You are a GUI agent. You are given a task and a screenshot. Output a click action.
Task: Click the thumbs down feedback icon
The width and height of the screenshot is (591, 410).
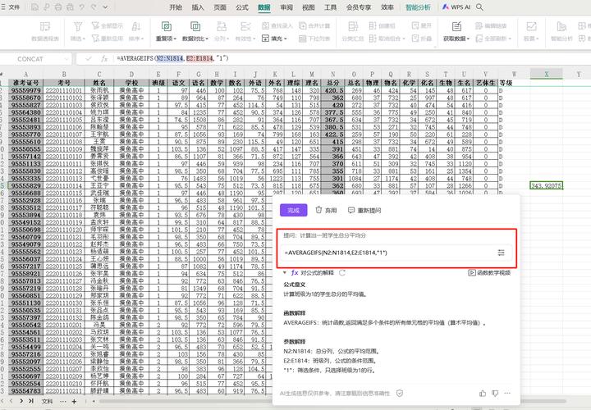pos(495,394)
